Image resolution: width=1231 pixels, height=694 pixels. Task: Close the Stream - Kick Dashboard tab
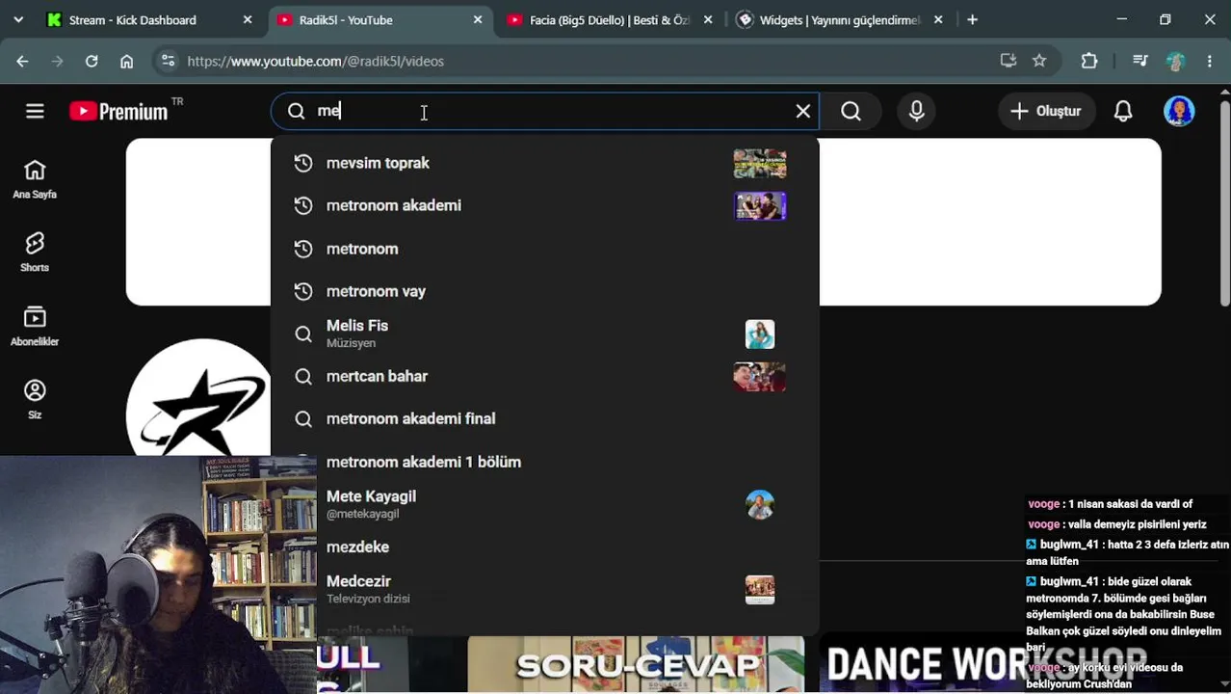pyautogui.click(x=248, y=19)
